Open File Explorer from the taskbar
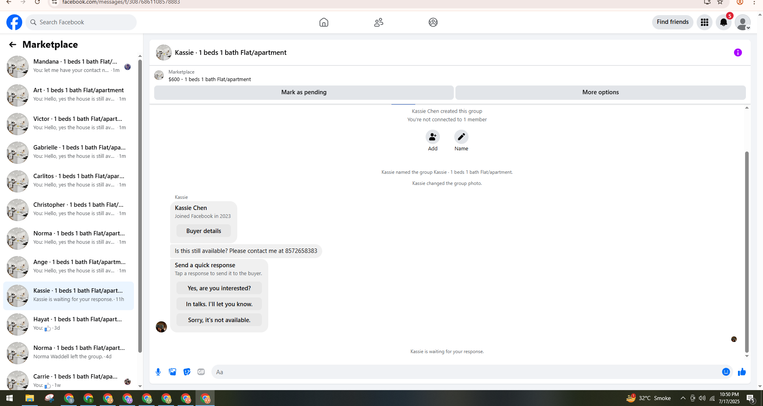This screenshot has height=406, width=763. click(x=30, y=398)
